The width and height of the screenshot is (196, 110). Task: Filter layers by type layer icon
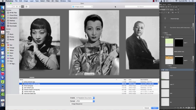point(171,7)
